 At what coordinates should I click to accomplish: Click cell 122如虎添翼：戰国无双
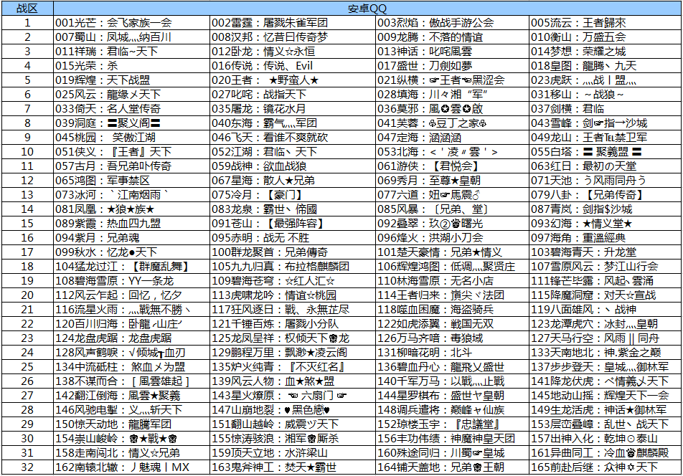452,324
